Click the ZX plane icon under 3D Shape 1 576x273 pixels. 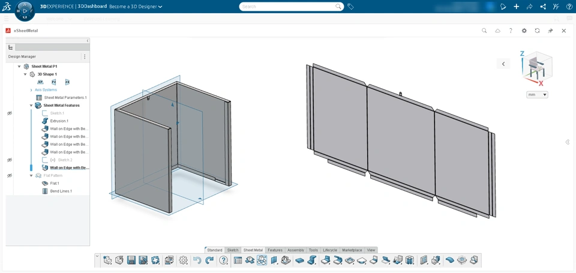tap(67, 82)
